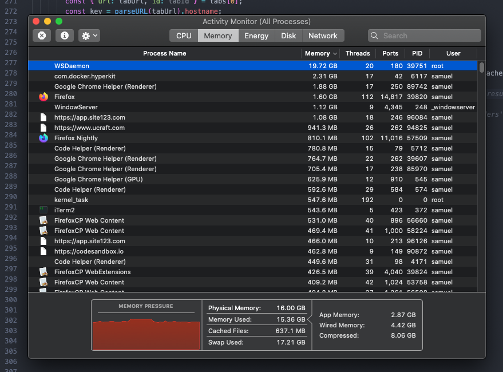
Task: Click line number 290 in the editor gutter
Action: pyautogui.click(x=11, y=197)
